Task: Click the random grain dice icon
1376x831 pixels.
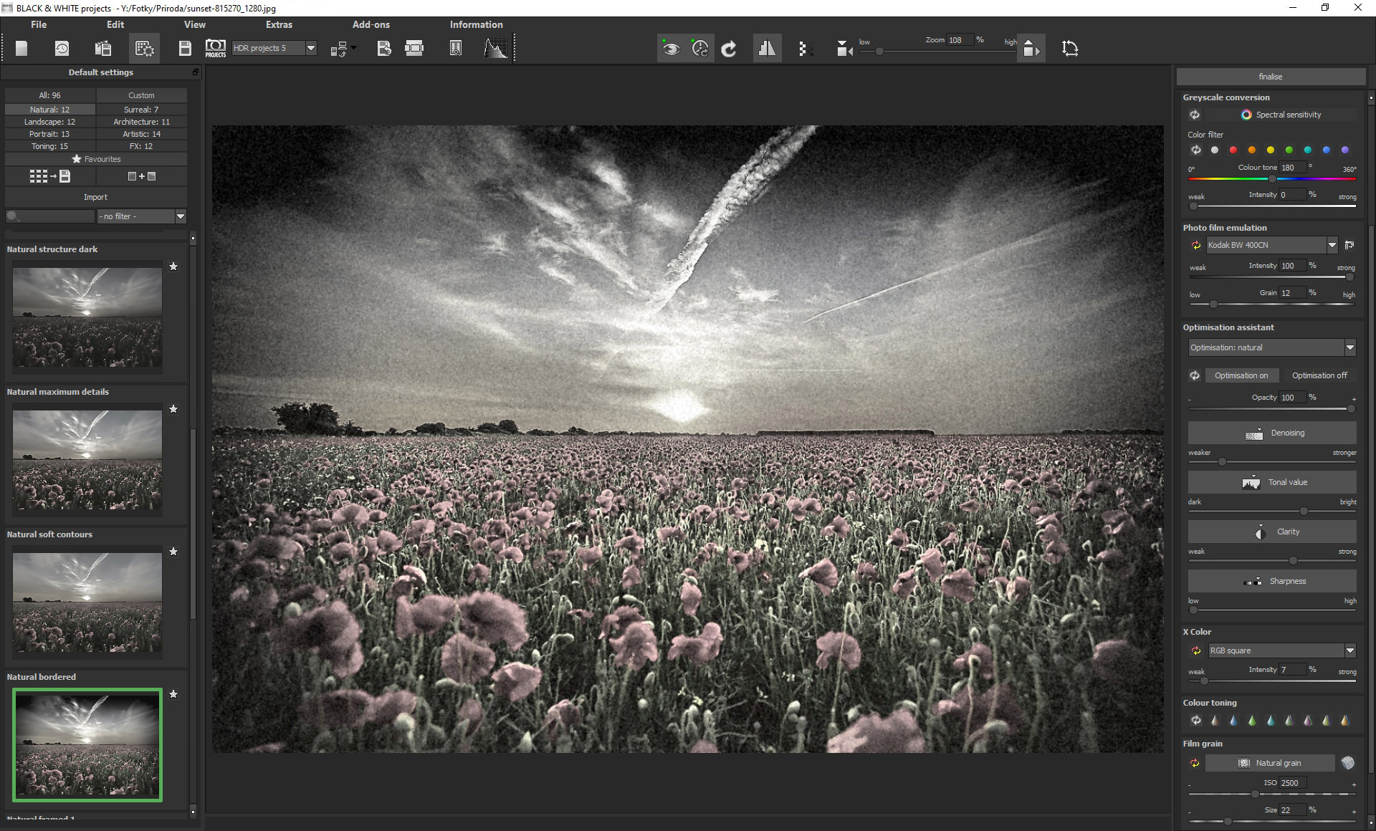Action: tap(1348, 763)
